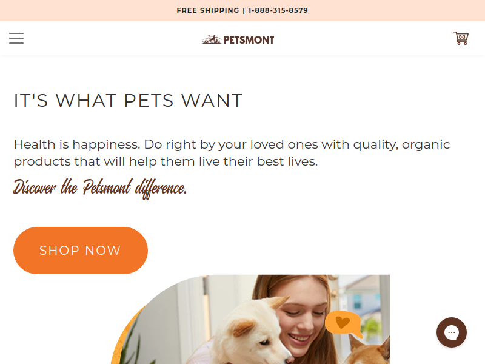Image resolution: width=485 pixels, height=364 pixels.
Task: Click the orange heart speech bubble
Action: click(343, 324)
